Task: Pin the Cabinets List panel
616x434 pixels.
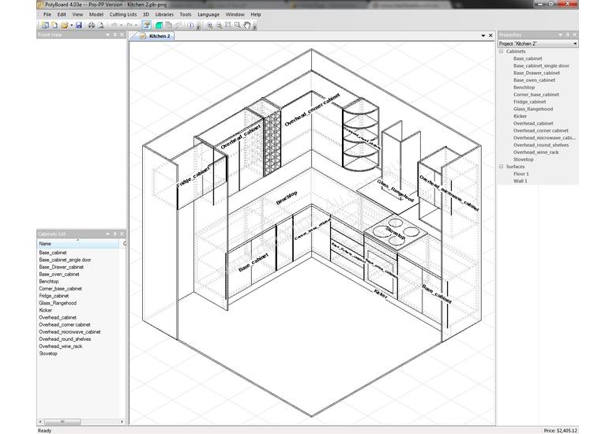Action: 115,234
